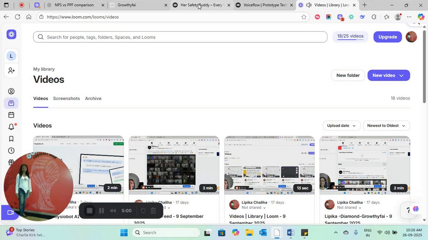Click the invite people icon in sidebar
The image size is (428, 240).
pos(11,71)
